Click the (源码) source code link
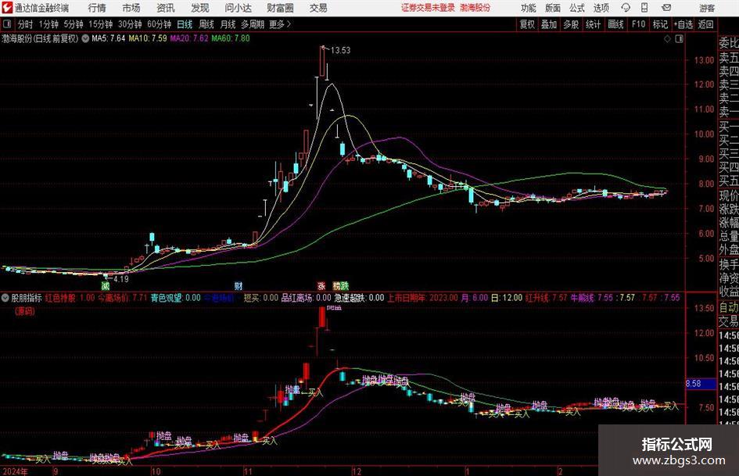The height and width of the screenshot is (476, 739). [x=24, y=311]
